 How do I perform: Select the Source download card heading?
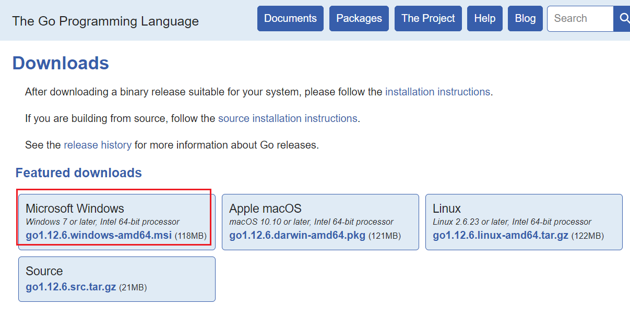pyautogui.click(x=44, y=271)
